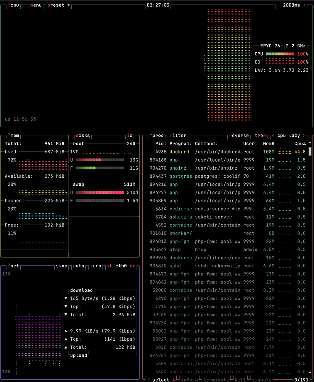Toggle the proc box header
314x382 pixels.
click(x=157, y=136)
